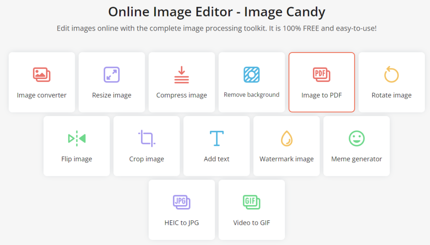Click the "Flip image" label
This screenshot has height=245, width=430.
point(77,159)
